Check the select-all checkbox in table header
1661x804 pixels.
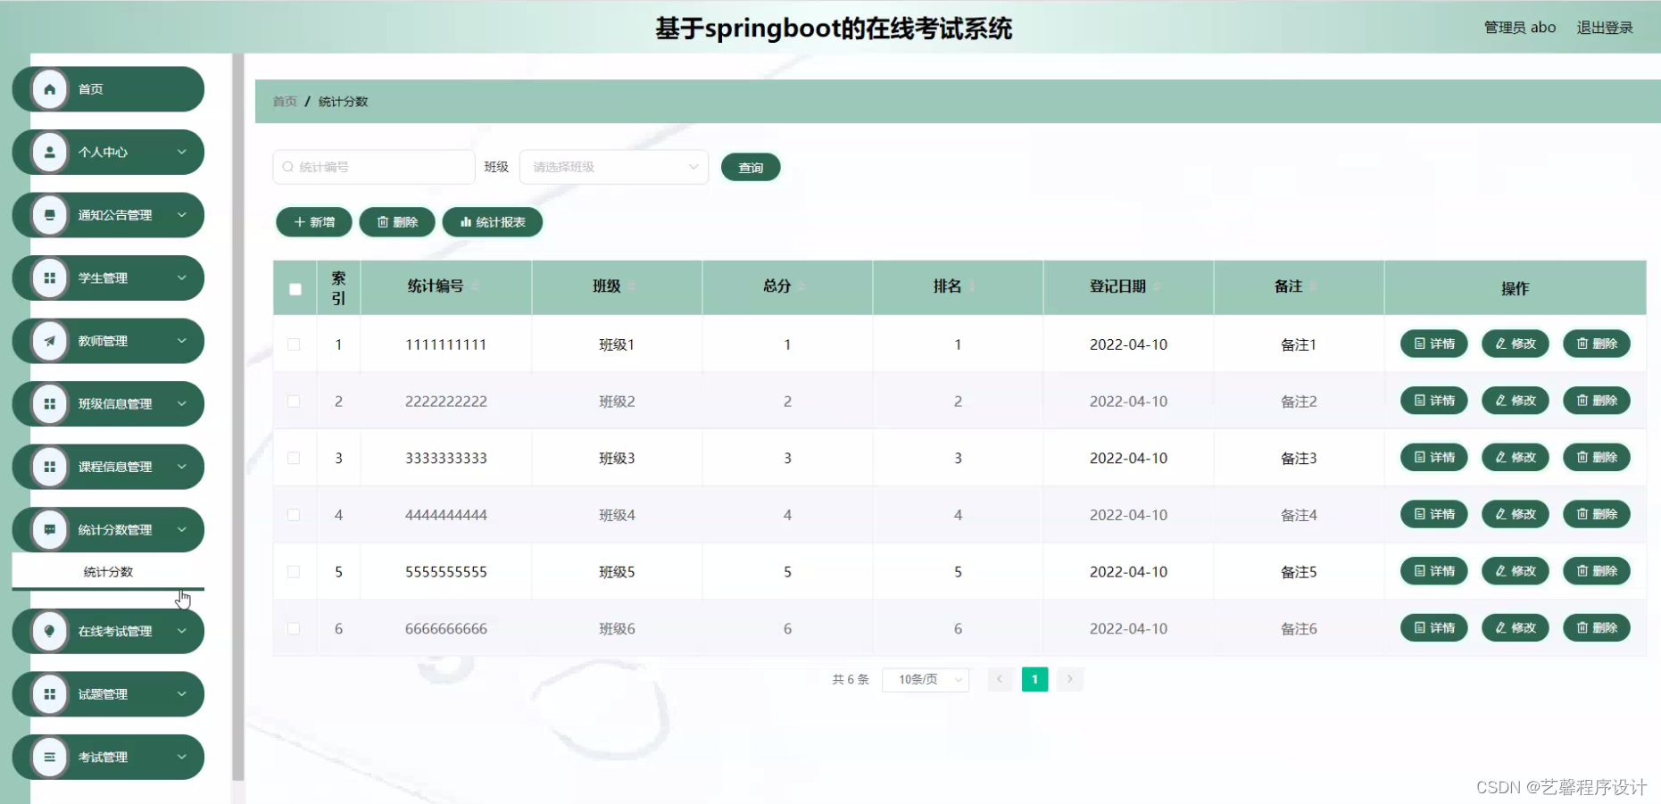pos(294,289)
